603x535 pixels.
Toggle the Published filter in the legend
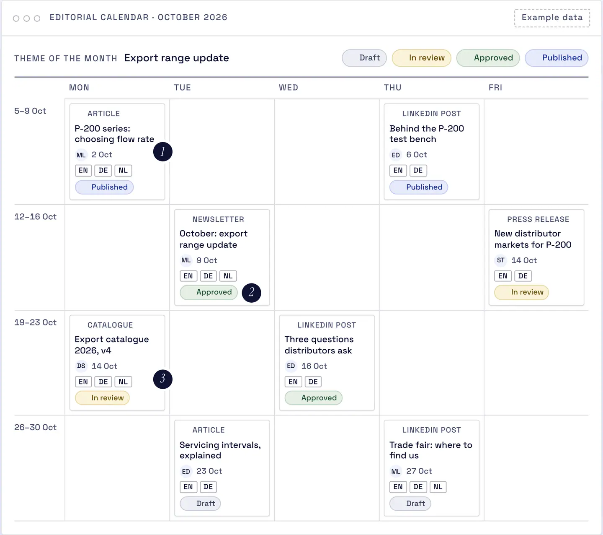coord(557,58)
